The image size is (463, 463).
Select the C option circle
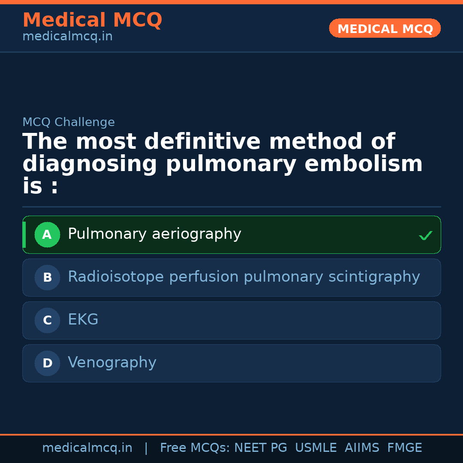(47, 321)
